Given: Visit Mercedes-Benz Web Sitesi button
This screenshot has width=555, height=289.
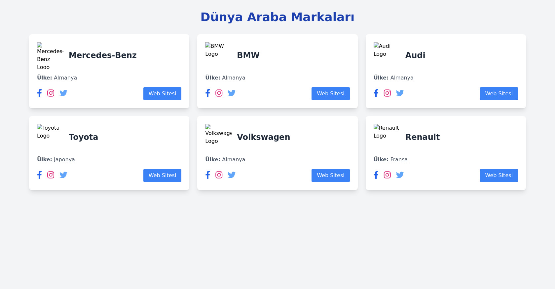Looking at the screenshot, I should [x=162, y=94].
